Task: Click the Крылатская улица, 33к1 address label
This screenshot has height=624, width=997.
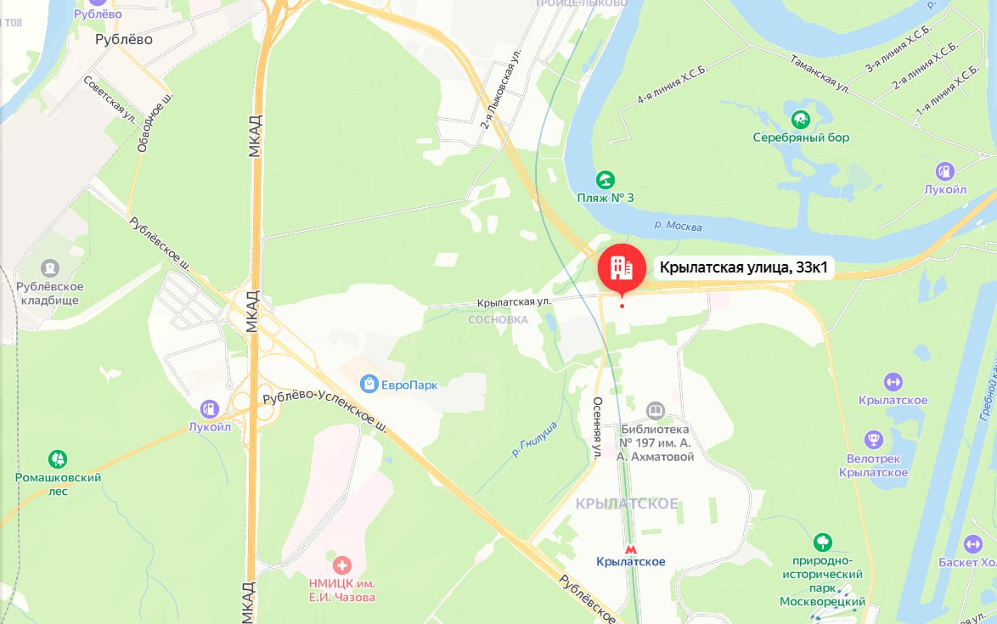Action: [x=744, y=267]
